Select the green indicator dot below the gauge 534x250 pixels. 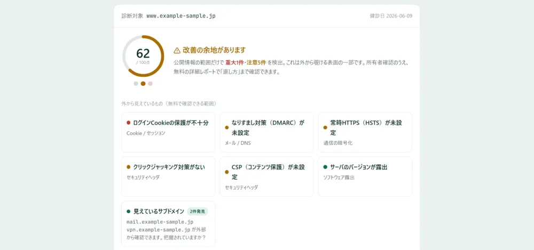point(136,84)
